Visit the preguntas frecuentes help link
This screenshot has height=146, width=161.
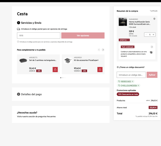36,116
